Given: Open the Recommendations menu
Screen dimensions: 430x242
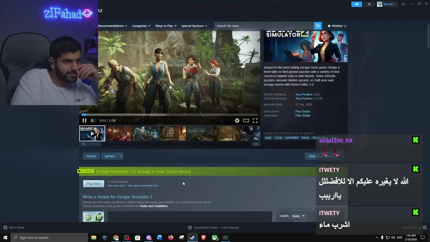Looking at the screenshot, I should (x=113, y=26).
